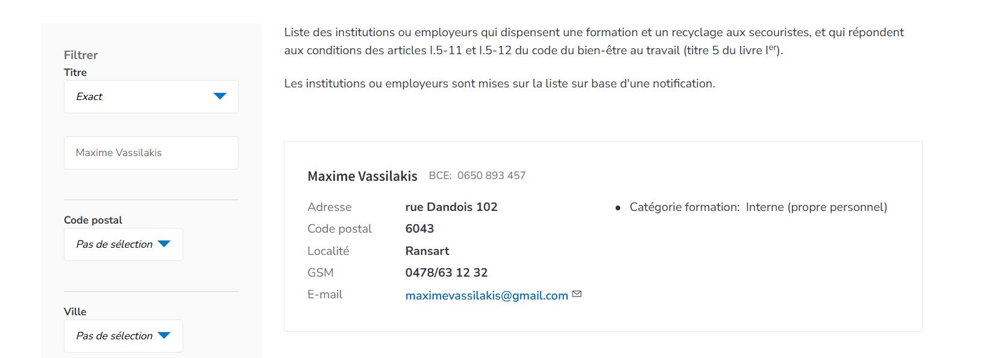The width and height of the screenshot is (1004, 358).
Task: Click the Code postal dropdown arrow icon
Action: (x=164, y=244)
